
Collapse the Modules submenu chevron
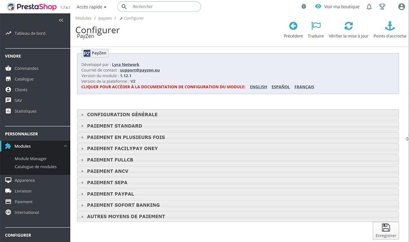point(65,146)
